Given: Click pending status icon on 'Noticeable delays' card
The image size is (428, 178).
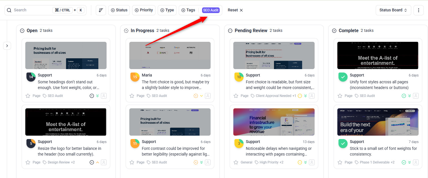Looking at the screenshot, I should coord(300,162).
